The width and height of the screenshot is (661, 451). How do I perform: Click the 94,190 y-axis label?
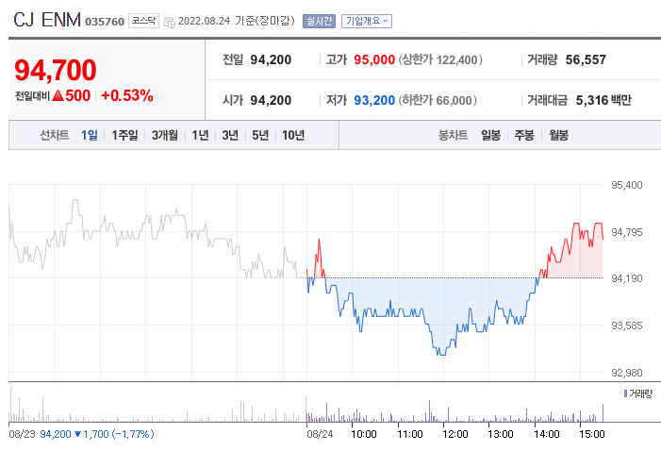627,278
